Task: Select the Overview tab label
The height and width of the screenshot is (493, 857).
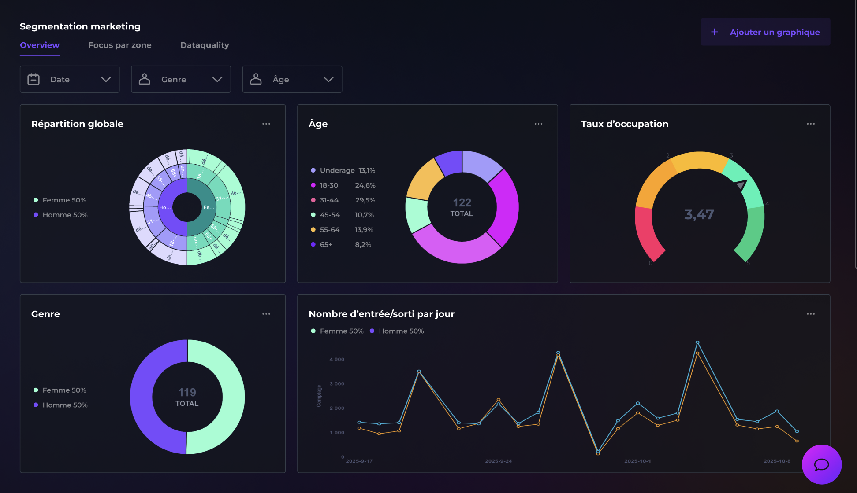Action: 39,44
